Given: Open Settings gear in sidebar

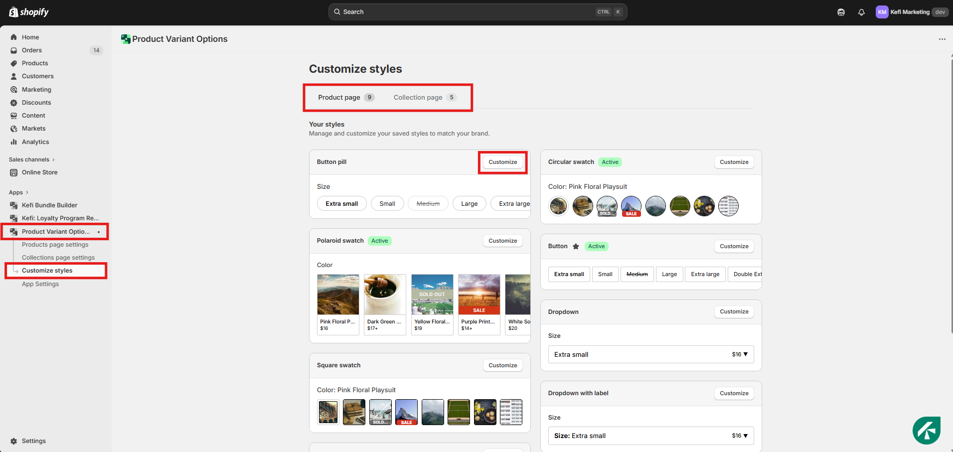Looking at the screenshot, I should (14, 441).
